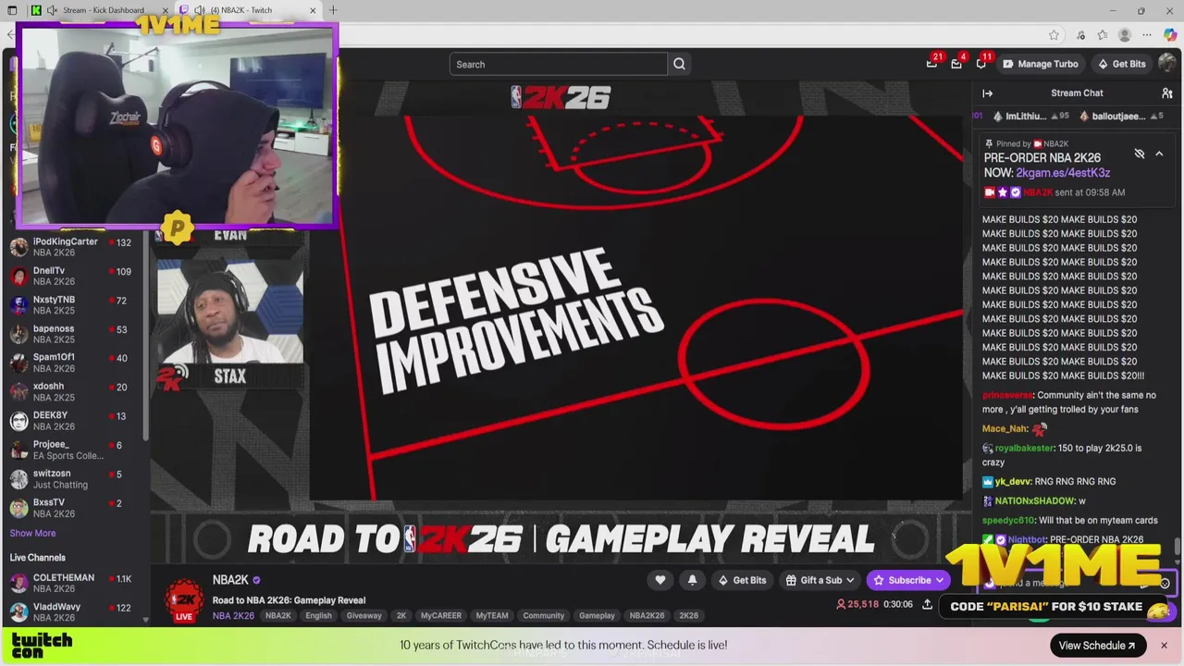Collapse the Stream Chat panel
1184x666 pixels.
(987, 93)
